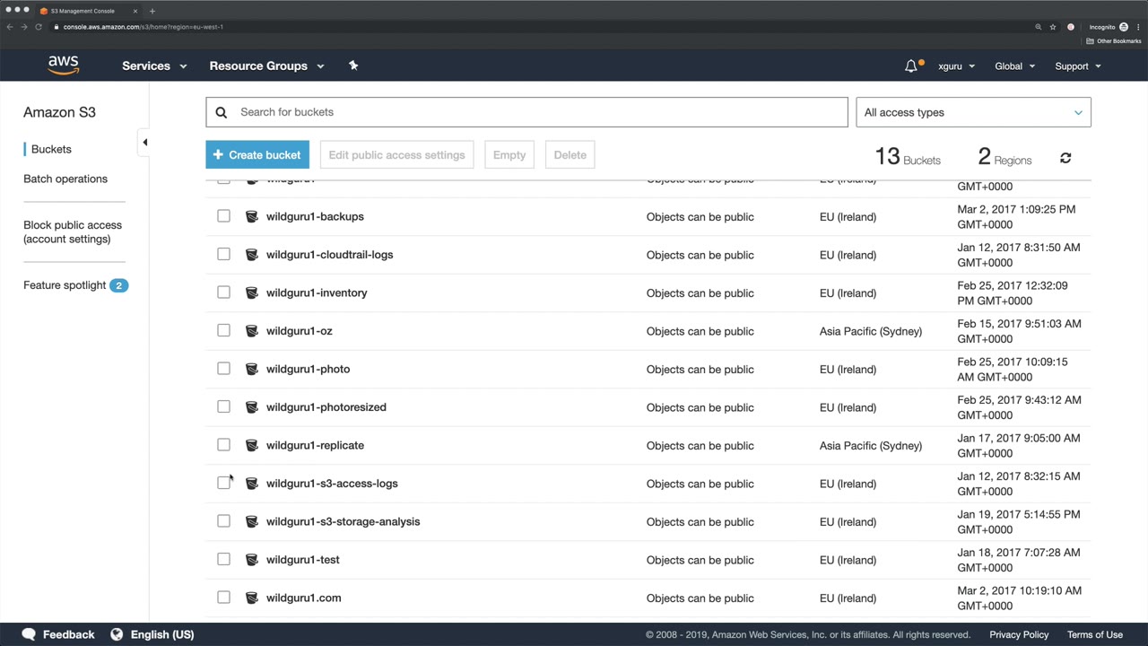Screen dimensions: 1148x646
Task: Select the wildguru1-cloudtrail-logs checkbox
Action: point(223,254)
